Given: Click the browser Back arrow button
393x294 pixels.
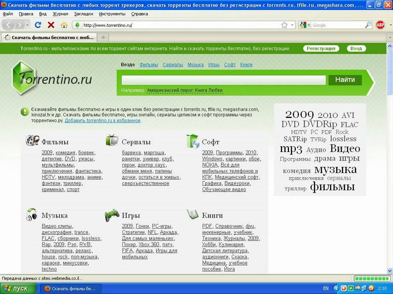Looking at the screenshot, I should (8, 25).
